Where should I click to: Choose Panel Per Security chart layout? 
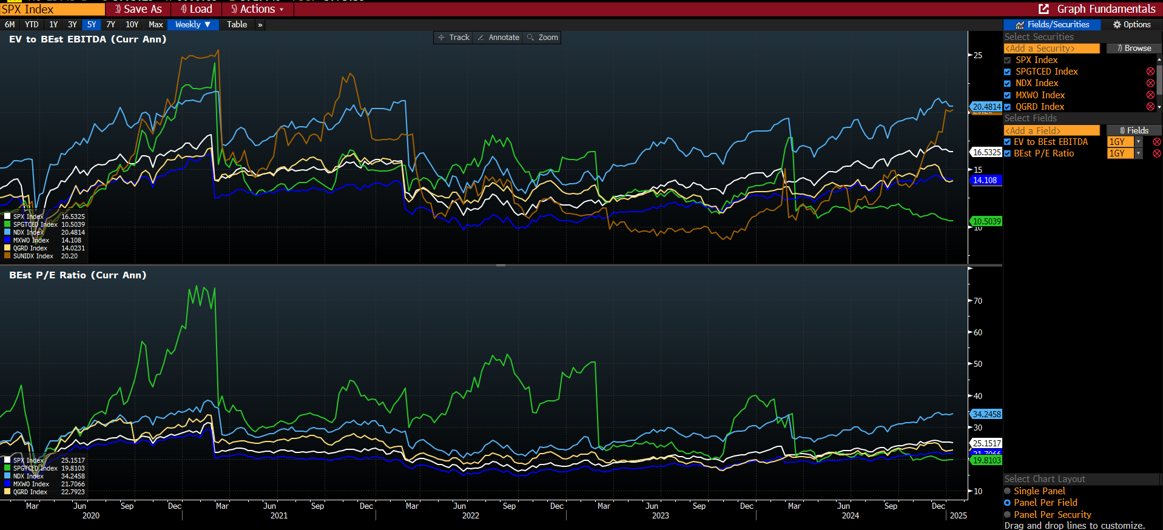(x=1008, y=515)
